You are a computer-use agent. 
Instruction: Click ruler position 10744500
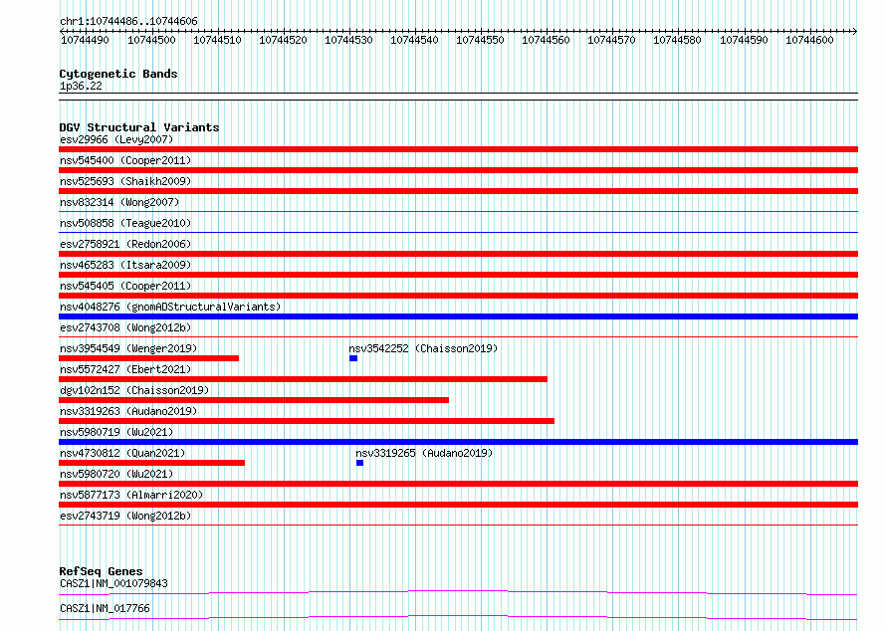[151, 40]
